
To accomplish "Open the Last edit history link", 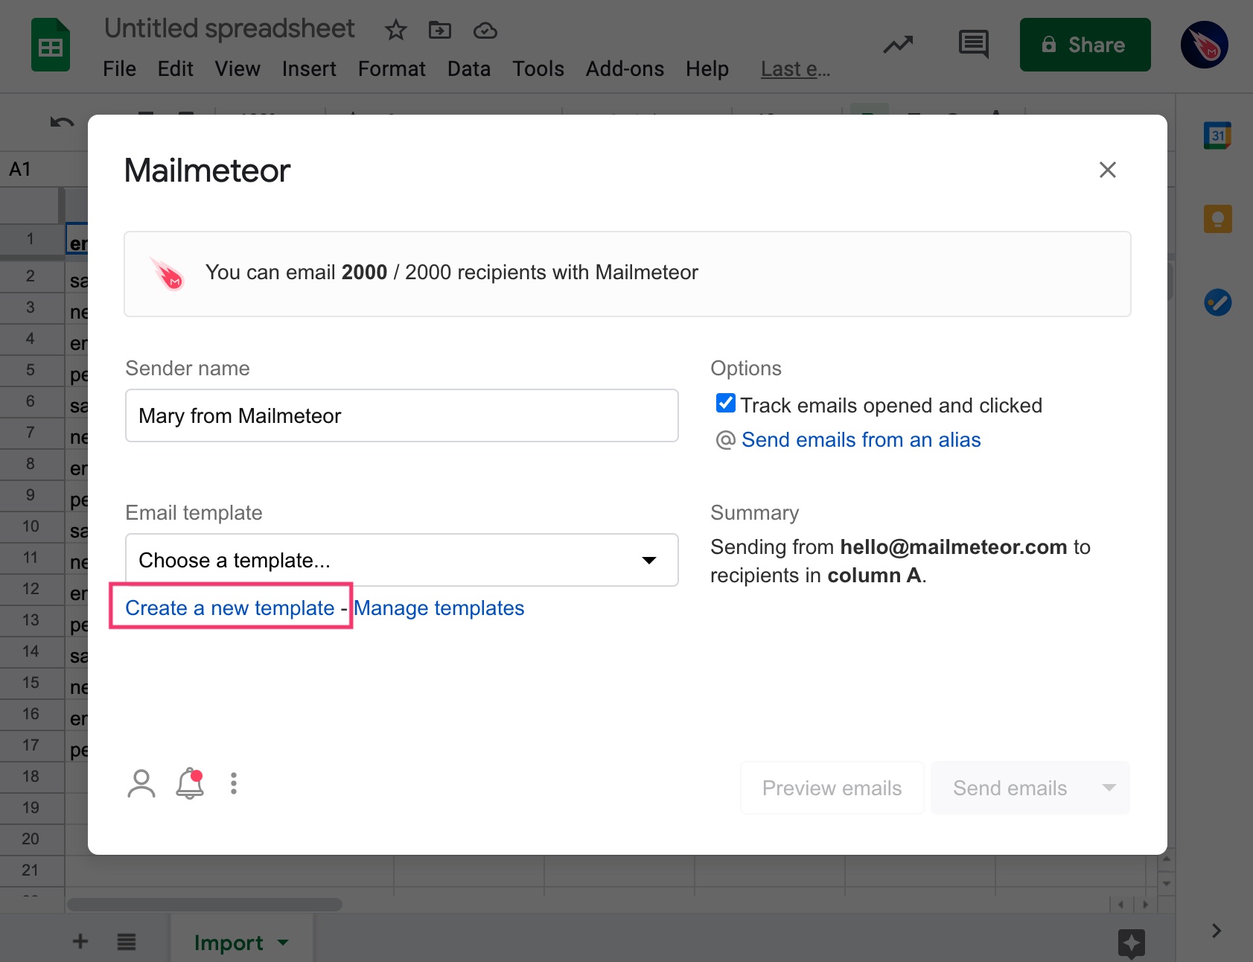I will (795, 69).
